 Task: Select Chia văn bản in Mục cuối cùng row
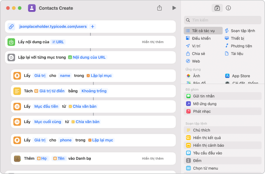[x=86, y=122]
